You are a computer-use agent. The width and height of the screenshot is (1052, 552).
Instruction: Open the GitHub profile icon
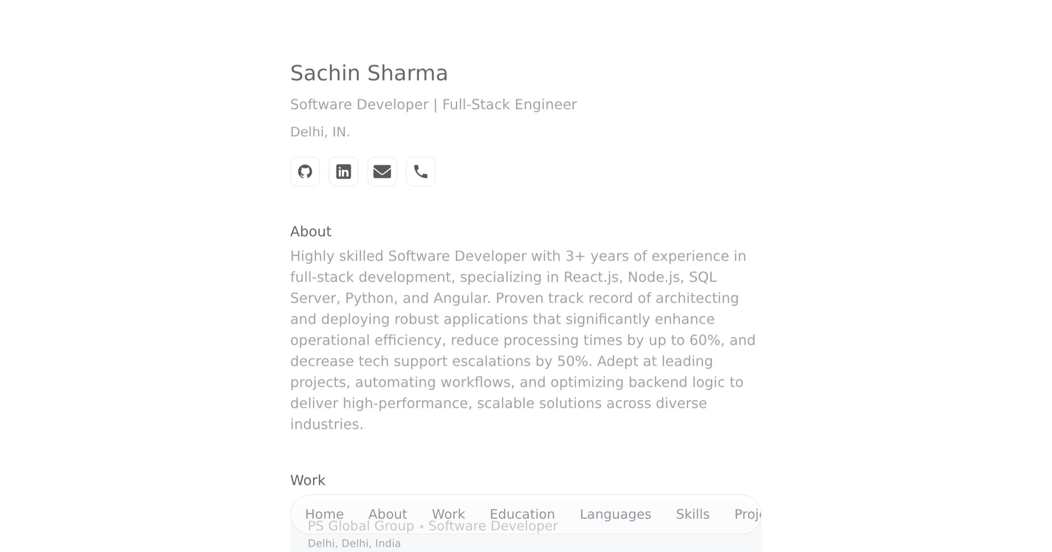click(x=305, y=171)
